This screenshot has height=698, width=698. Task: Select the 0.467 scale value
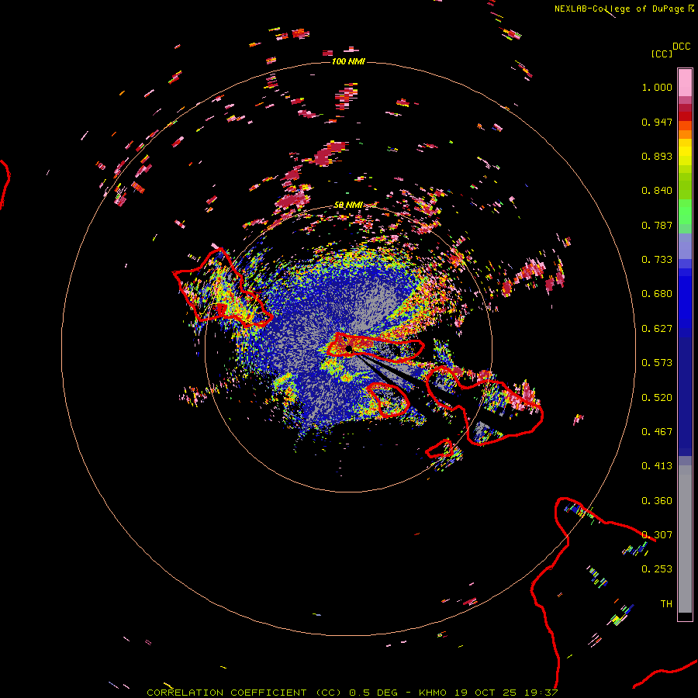(657, 432)
